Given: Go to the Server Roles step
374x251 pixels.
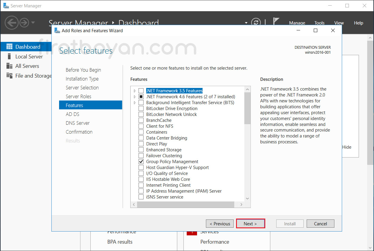Looking at the screenshot, I should point(78,96).
